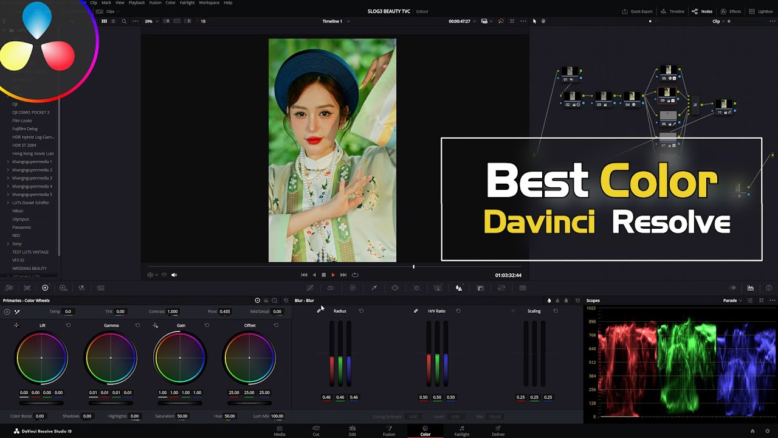778x438 pixels.
Task: Reset the Gamma wheel
Action: pos(137,325)
